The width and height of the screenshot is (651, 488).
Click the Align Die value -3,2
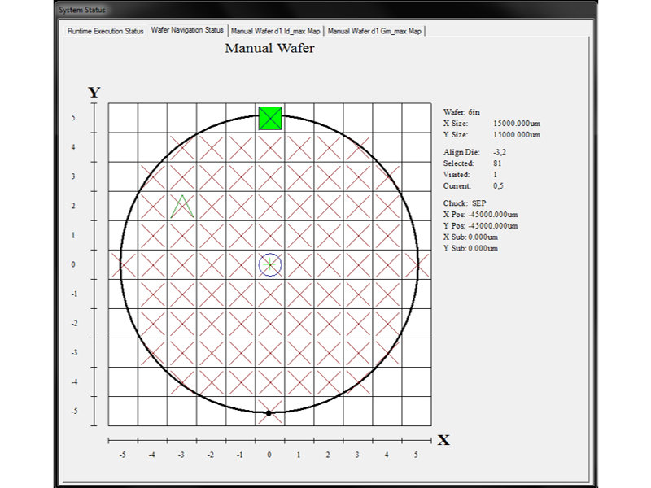pyautogui.click(x=500, y=152)
